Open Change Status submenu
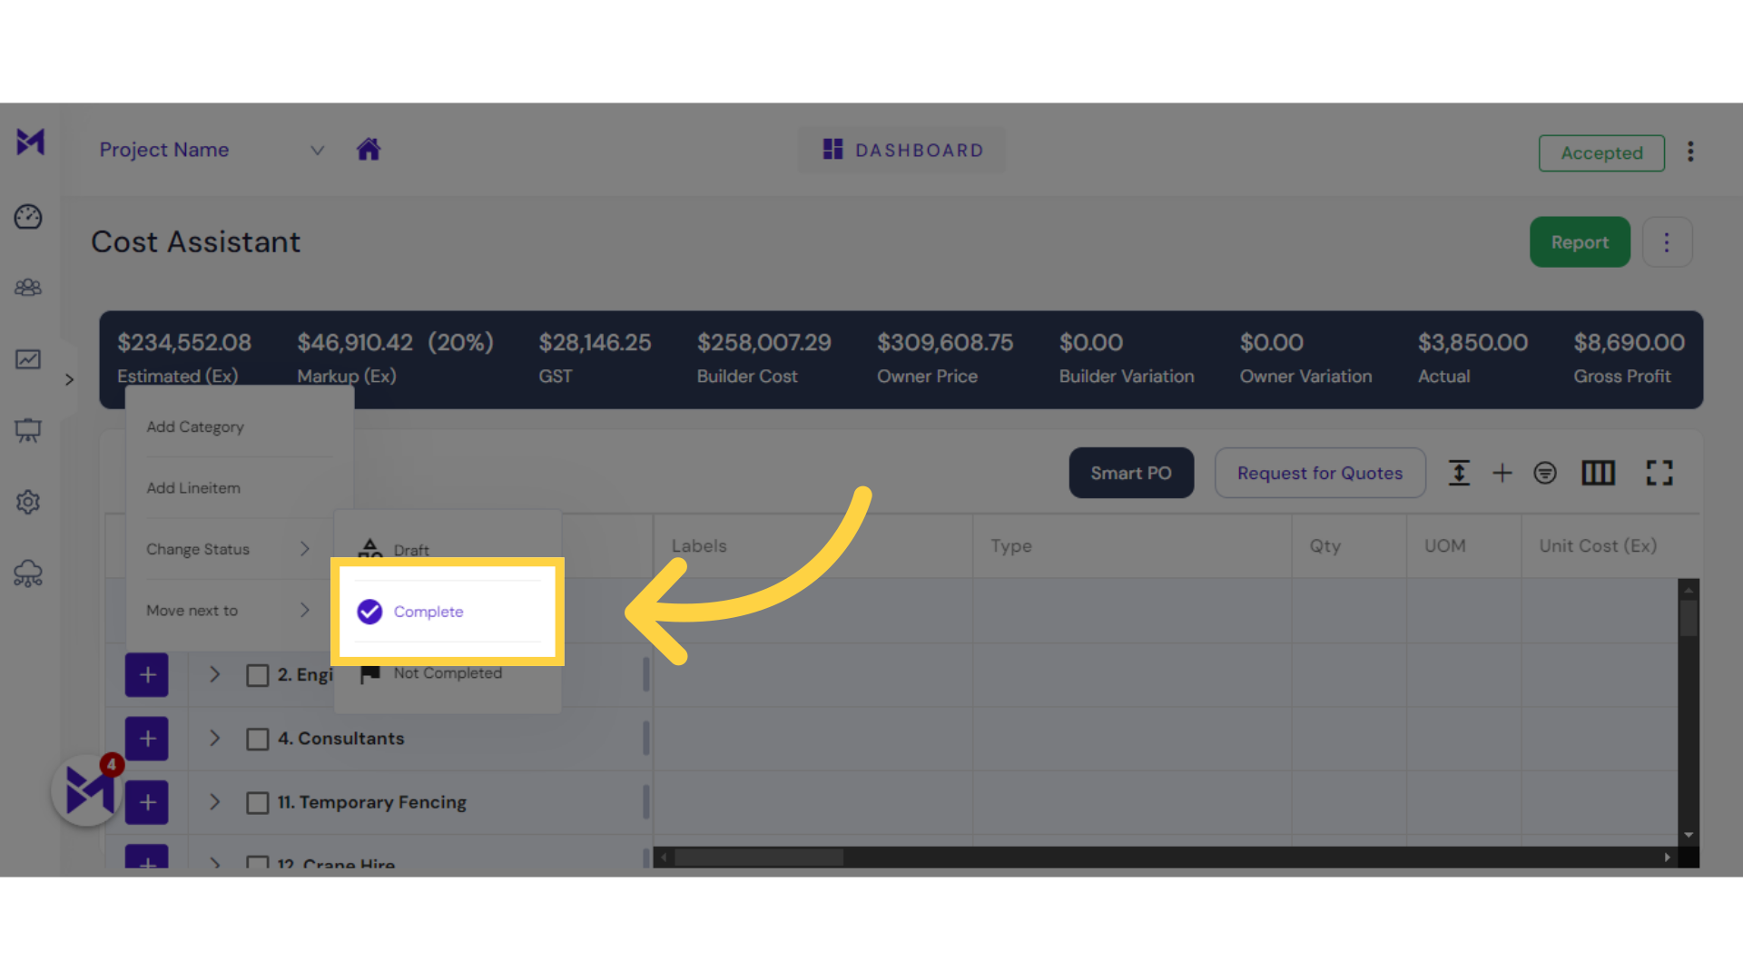This screenshot has height=980, width=1743. pos(228,548)
